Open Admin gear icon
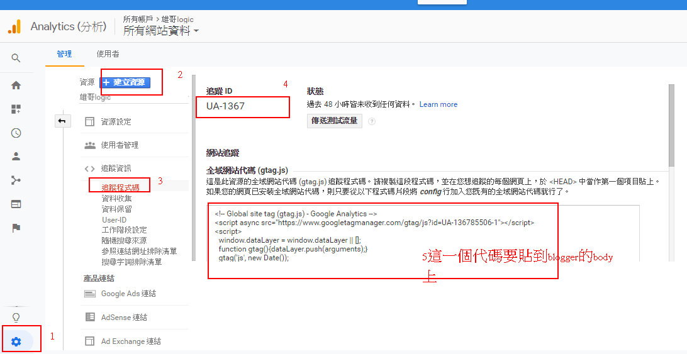This screenshot has width=687, height=354. (x=16, y=341)
